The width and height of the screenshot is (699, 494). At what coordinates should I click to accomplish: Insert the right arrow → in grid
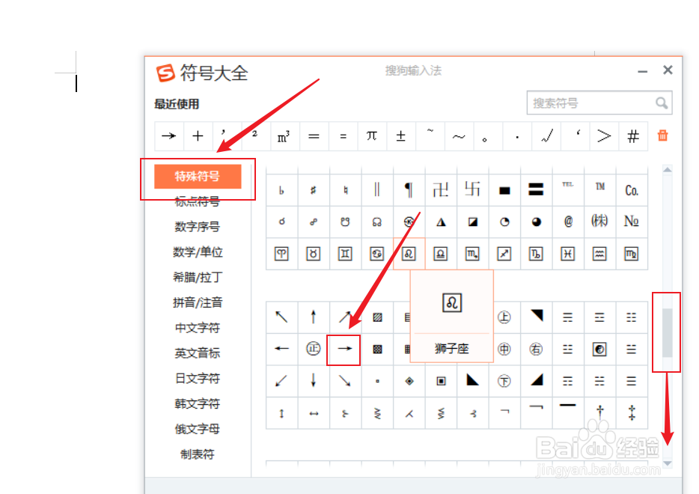[345, 349]
